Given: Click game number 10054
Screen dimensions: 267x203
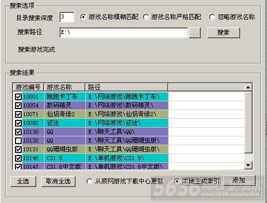Looking at the screenshot, I should 31,105.
